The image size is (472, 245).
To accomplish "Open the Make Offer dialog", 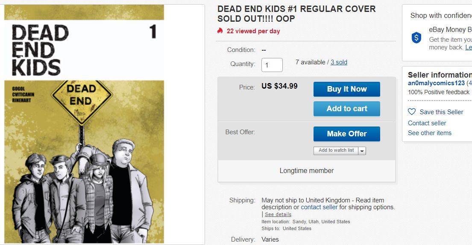I will 346,134.
